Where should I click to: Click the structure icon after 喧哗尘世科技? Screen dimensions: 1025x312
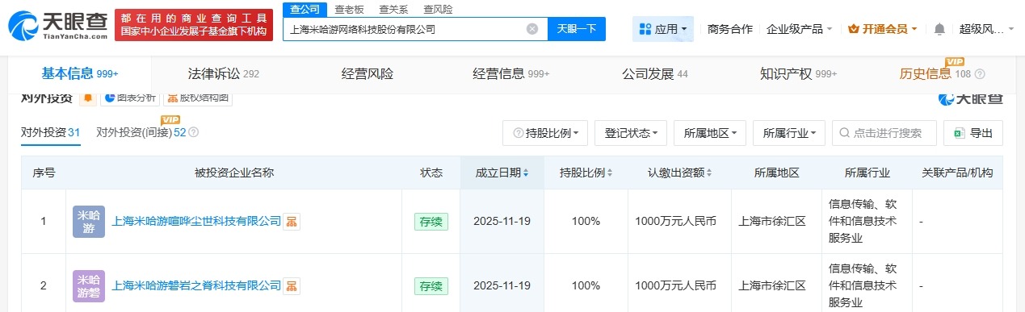(292, 221)
